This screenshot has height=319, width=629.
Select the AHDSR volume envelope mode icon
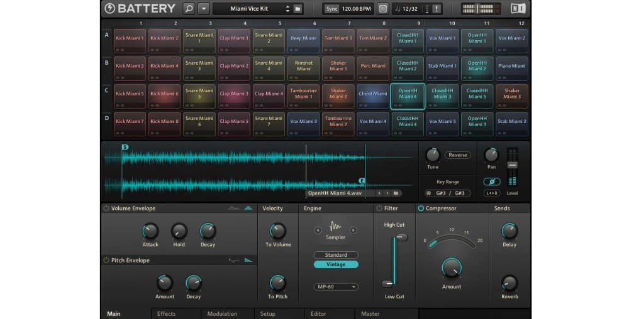tap(233, 208)
